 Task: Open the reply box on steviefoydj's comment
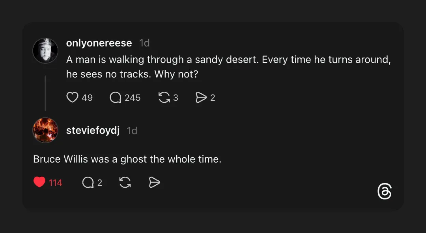(x=88, y=182)
